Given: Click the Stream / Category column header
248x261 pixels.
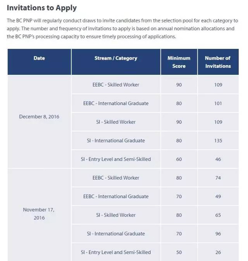Looking at the screenshot, I should [116, 58].
